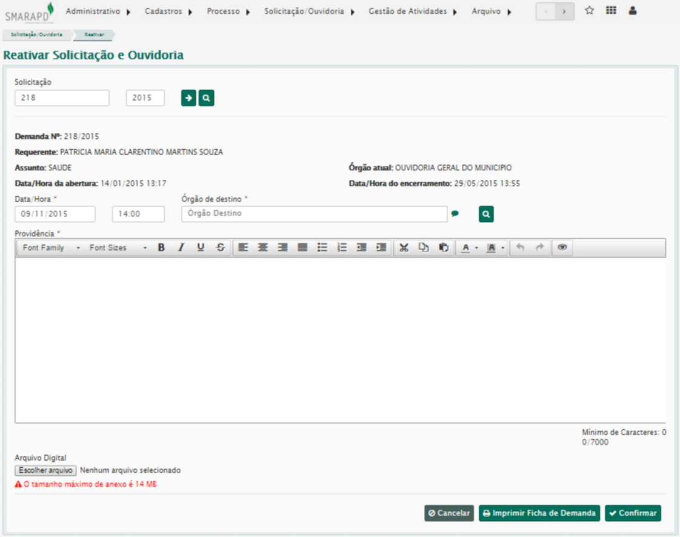The image size is (680, 537).
Task: Search for Órgão de destino with magnifier
Action: (x=486, y=214)
